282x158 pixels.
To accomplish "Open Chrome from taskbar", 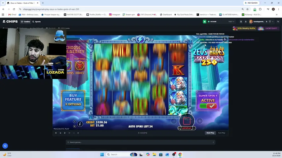I will pyautogui.click(x=180, y=154).
